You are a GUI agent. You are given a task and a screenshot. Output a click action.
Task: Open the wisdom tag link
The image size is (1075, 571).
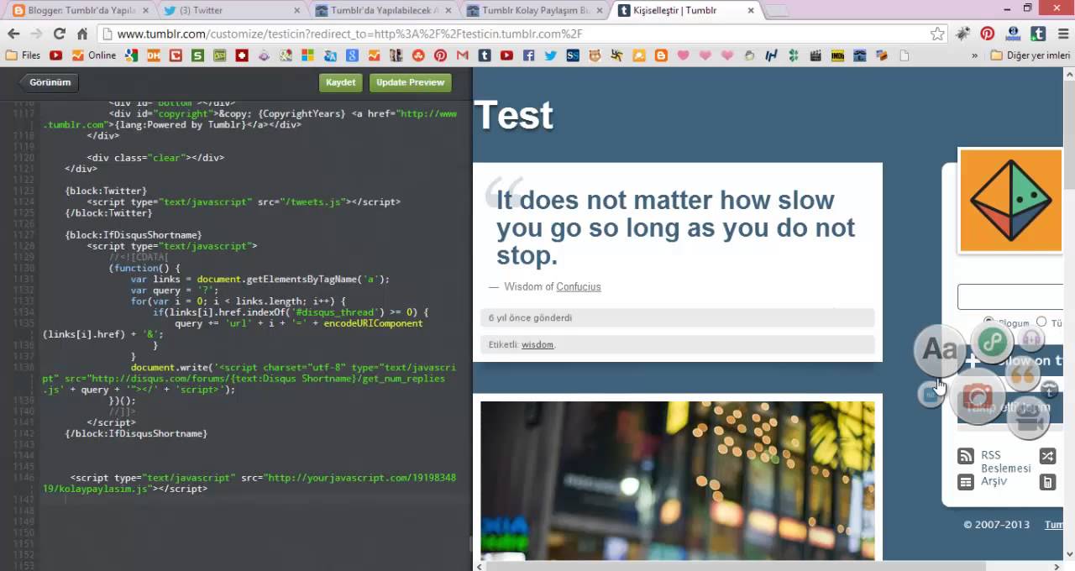pyautogui.click(x=537, y=344)
